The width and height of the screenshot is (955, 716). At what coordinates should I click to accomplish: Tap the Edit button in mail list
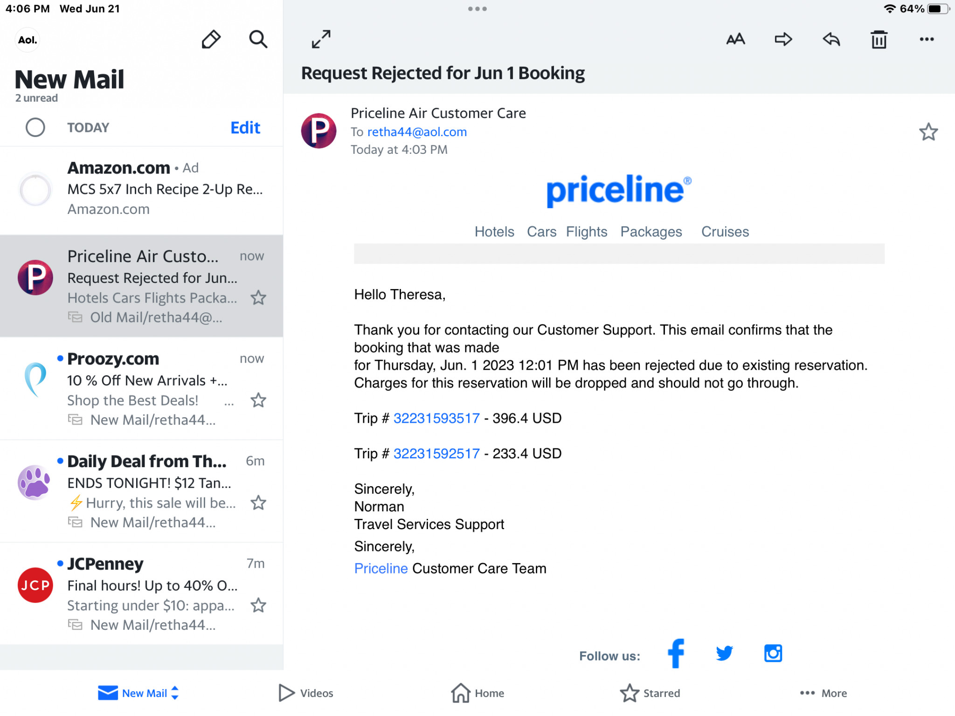click(x=245, y=127)
